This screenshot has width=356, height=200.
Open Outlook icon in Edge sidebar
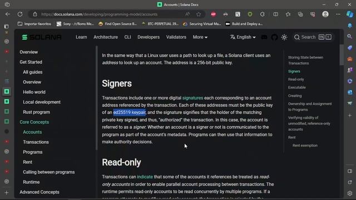tap(350, 92)
